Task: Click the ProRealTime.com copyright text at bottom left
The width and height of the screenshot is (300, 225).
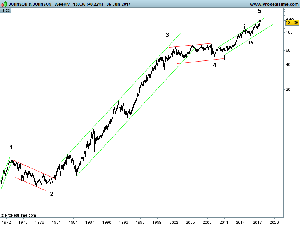Action: click(18, 215)
